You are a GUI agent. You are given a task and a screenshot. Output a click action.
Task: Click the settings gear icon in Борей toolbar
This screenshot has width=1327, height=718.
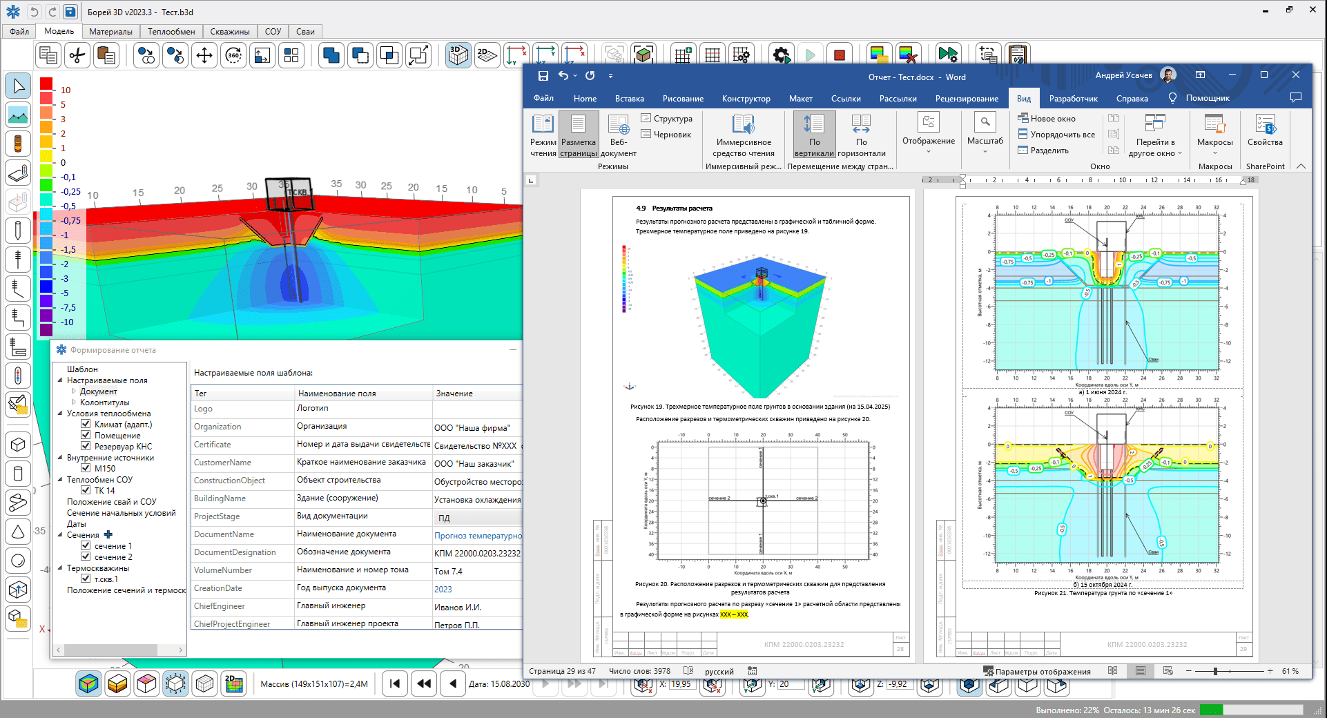[x=782, y=55]
